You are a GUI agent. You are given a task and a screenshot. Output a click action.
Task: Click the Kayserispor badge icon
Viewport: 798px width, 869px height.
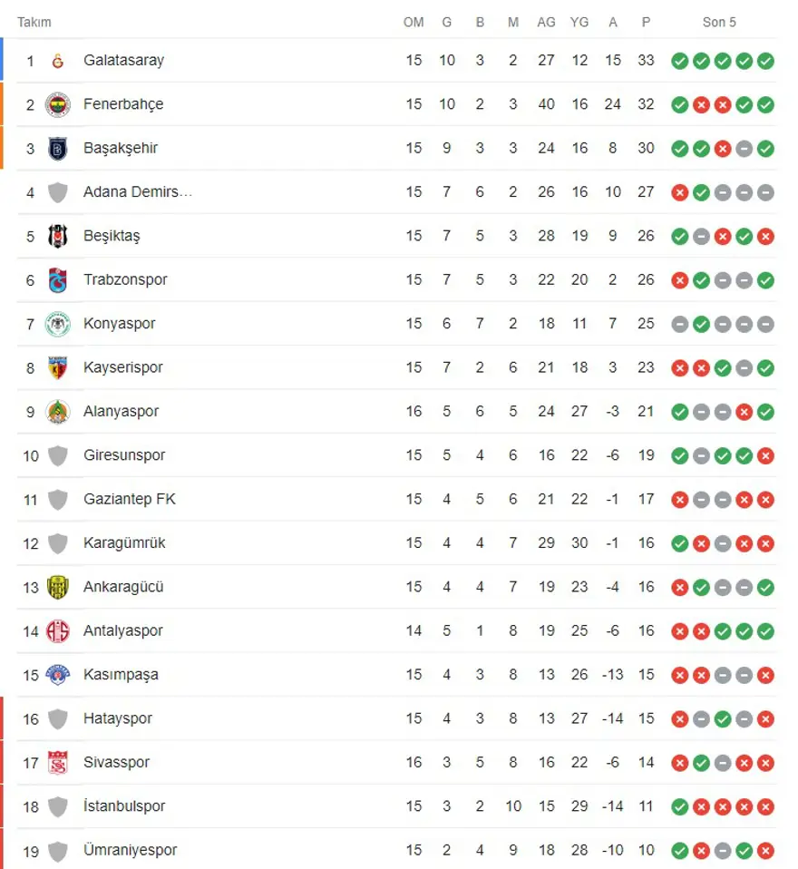[58, 367]
